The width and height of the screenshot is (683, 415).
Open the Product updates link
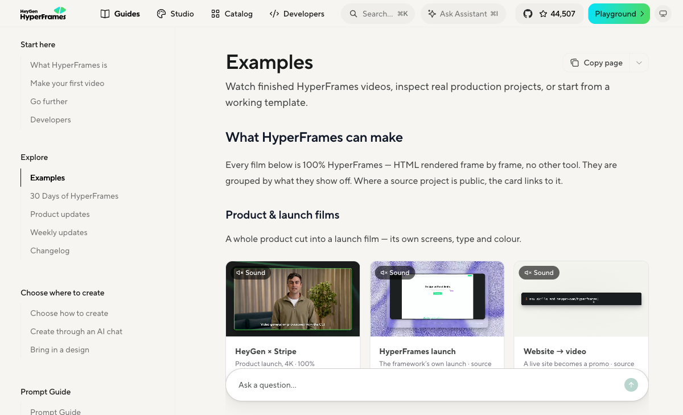click(x=60, y=214)
